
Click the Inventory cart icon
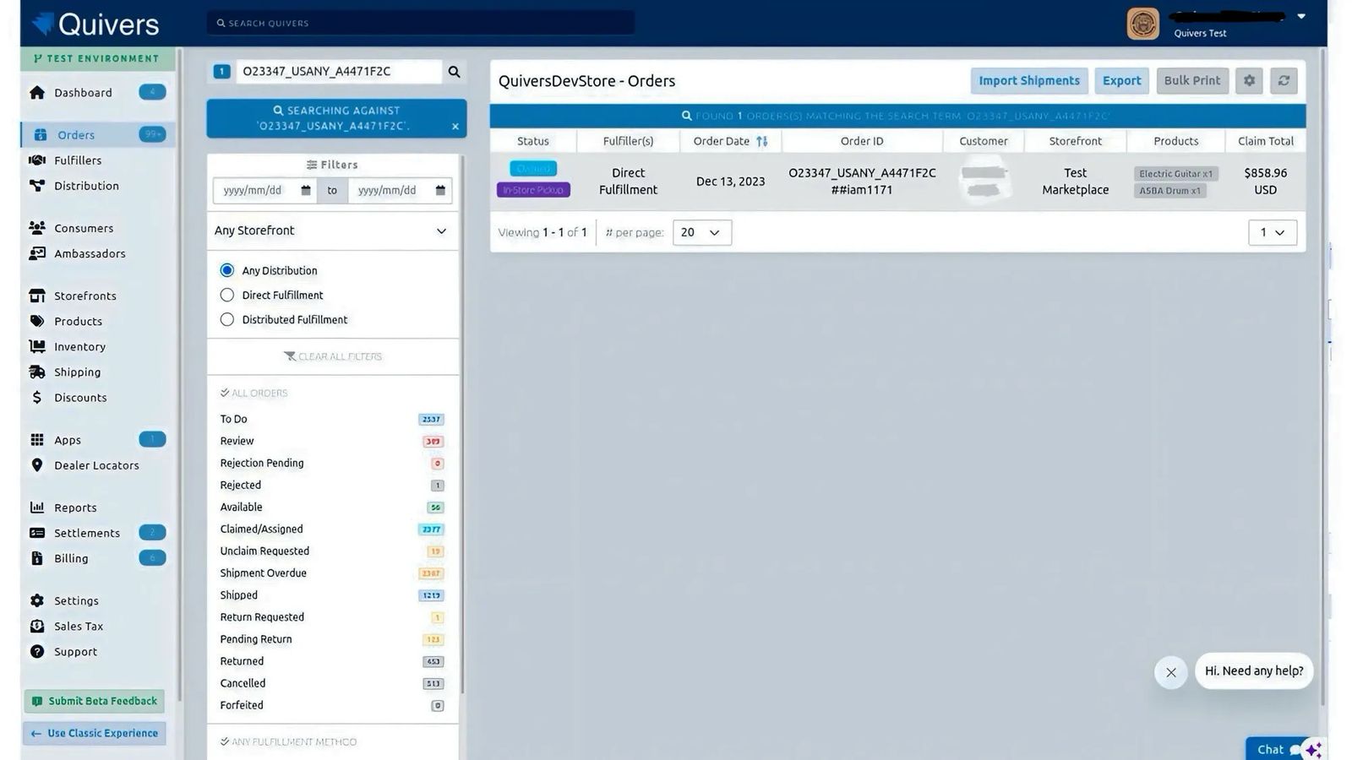37,346
